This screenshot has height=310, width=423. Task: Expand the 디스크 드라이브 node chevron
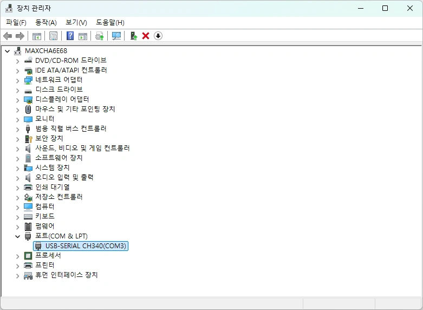tap(17, 91)
